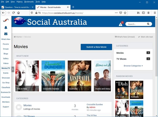Select Forums in the left sidebar
Image resolution: width=158 pixels, height=117 pixels.
click(6, 44)
